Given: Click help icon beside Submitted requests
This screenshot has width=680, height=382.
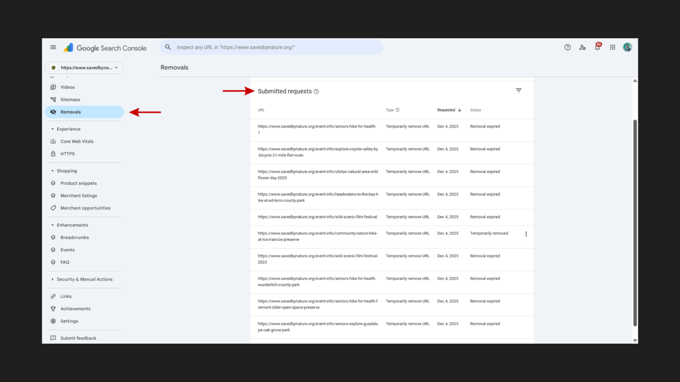Looking at the screenshot, I should point(316,92).
